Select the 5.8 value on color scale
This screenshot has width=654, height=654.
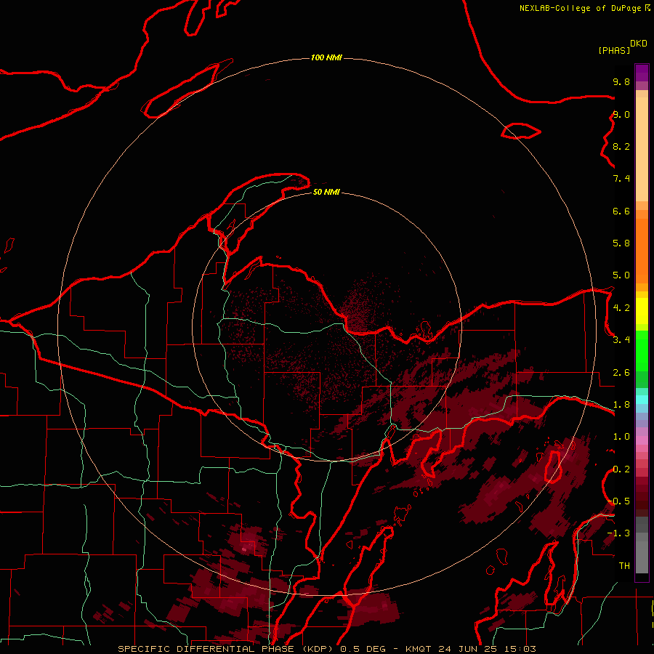coord(621,243)
